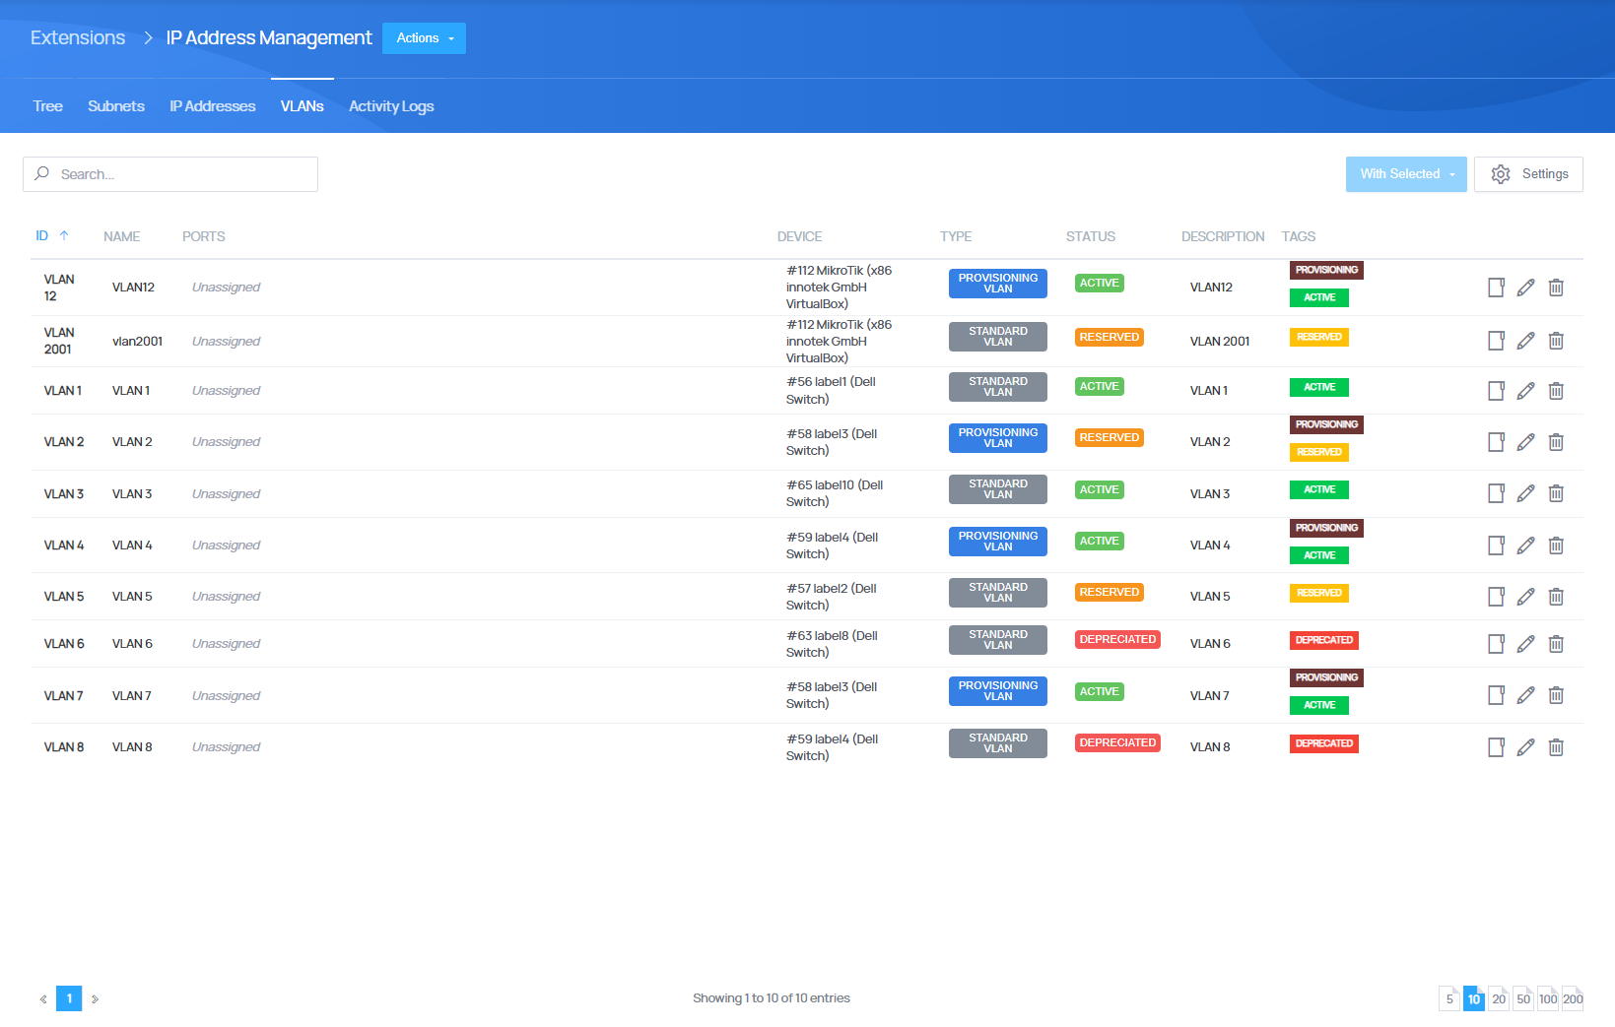Delete VLAN 6 using trash icon
This screenshot has height=1027, width=1615.
(x=1556, y=644)
